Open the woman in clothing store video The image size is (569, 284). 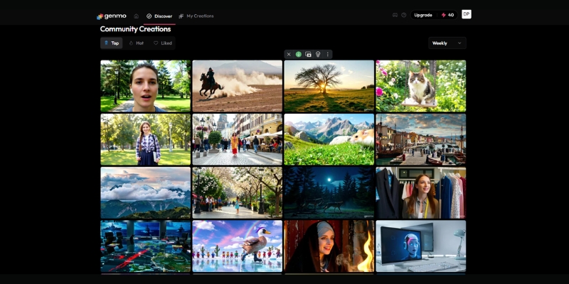coord(421,192)
